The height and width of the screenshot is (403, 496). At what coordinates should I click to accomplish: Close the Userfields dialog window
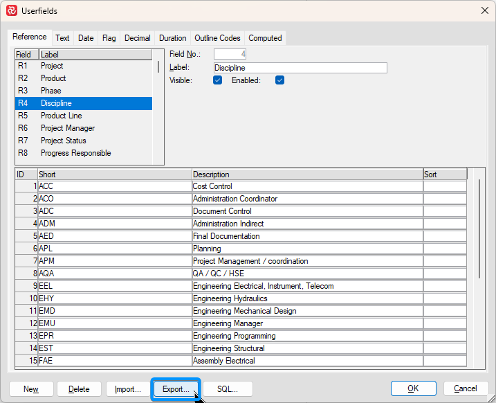point(484,11)
